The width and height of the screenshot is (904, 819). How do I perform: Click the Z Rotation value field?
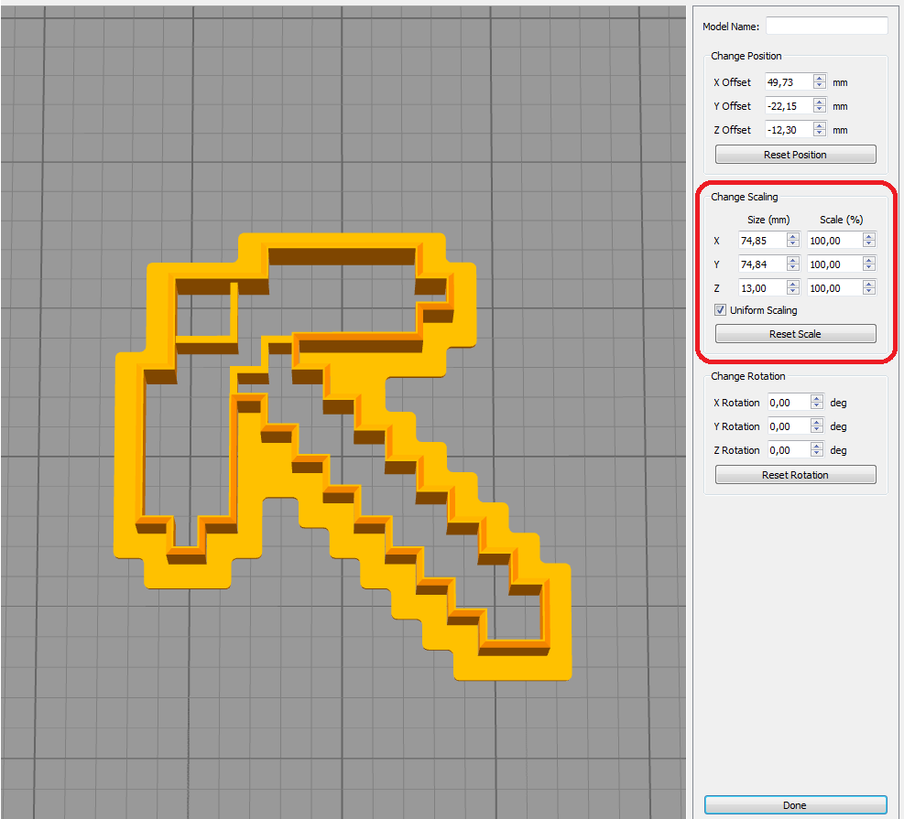789,449
